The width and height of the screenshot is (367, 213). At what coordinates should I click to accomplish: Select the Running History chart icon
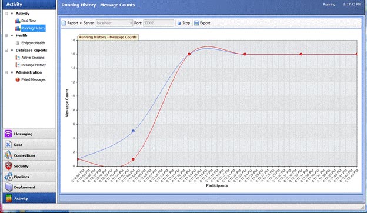(18, 28)
